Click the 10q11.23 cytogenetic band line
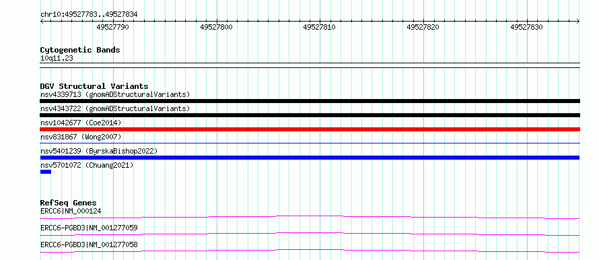This screenshot has width=599, height=260. pyautogui.click(x=310, y=65)
